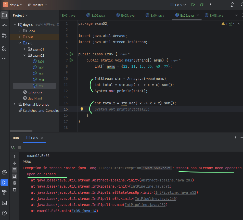Switch to Ex03.java tab

(x=125, y=16)
